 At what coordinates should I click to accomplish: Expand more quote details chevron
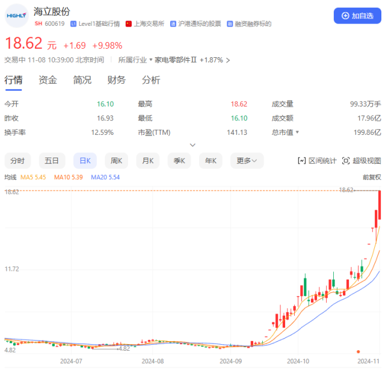coord(192,145)
